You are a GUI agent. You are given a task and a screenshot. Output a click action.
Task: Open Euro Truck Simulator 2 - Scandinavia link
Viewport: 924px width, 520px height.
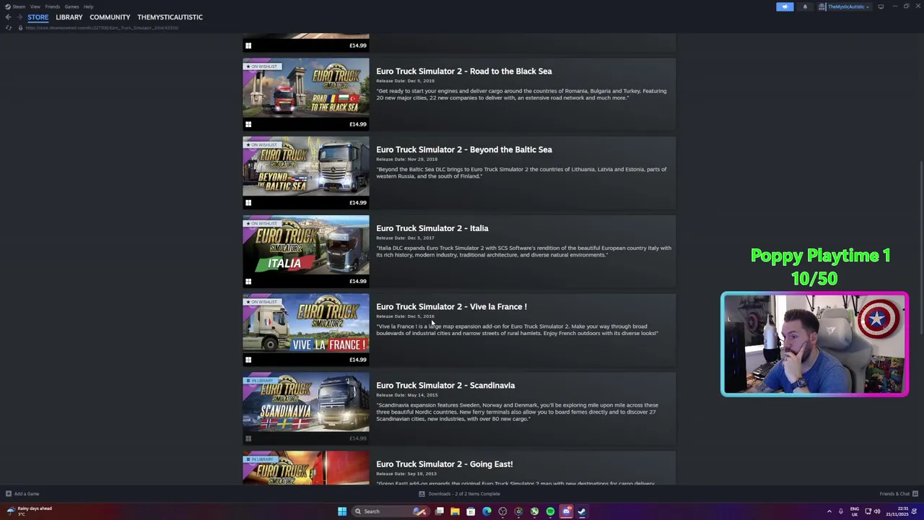(x=445, y=385)
